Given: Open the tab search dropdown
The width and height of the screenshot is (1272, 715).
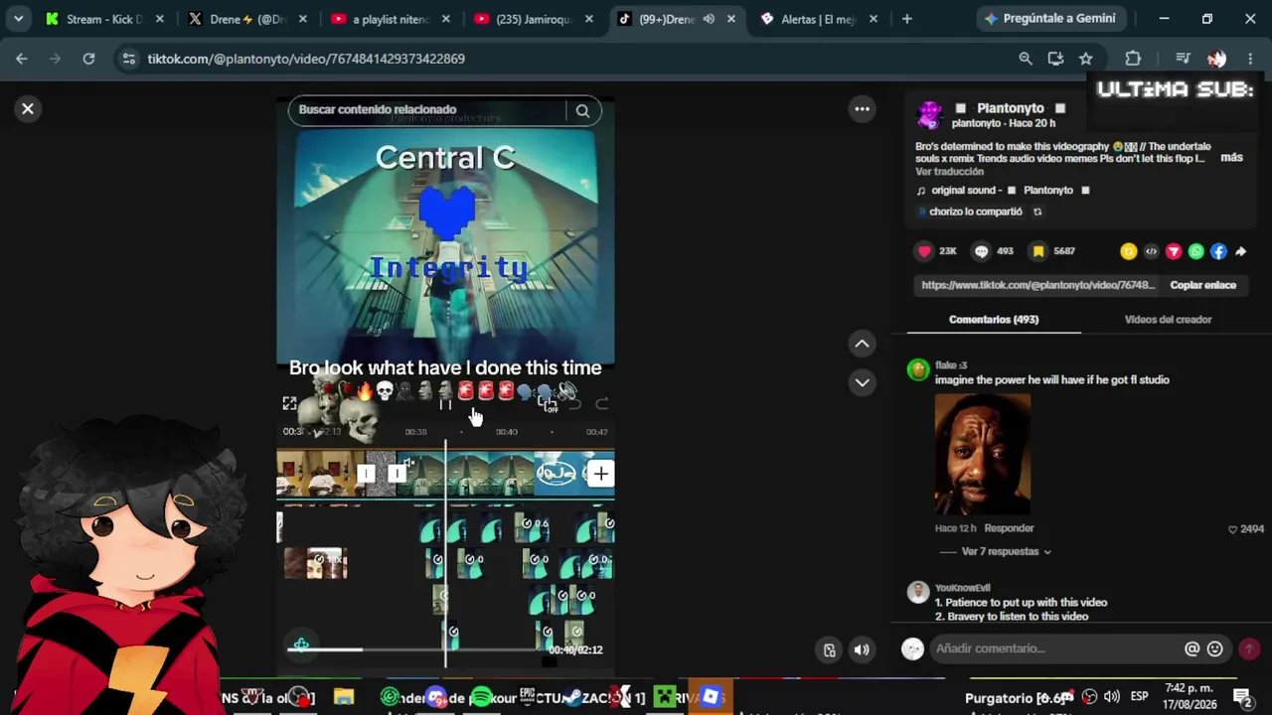Looking at the screenshot, I should [x=18, y=19].
